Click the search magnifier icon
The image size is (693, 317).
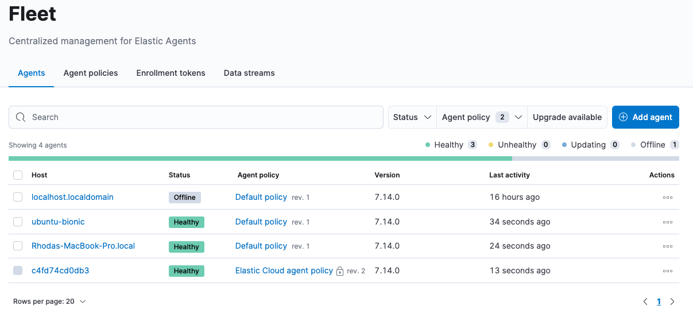coord(21,117)
